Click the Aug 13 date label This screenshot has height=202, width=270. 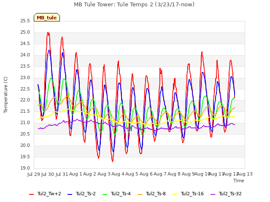[x=245, y=174]
